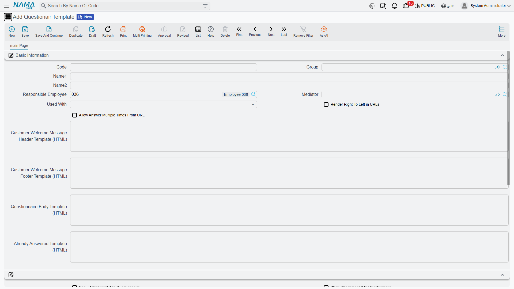This screenshot has height=289, width=514.
Task: Save as Draft
Action: pyautogui.click(x=92, y=31)
